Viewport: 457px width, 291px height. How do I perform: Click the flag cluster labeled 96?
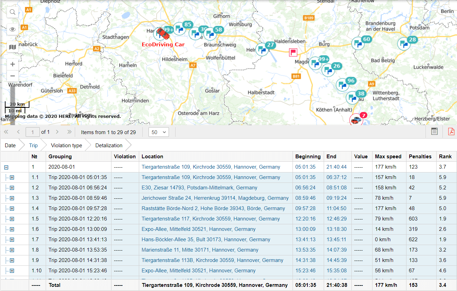click(342, 85)
